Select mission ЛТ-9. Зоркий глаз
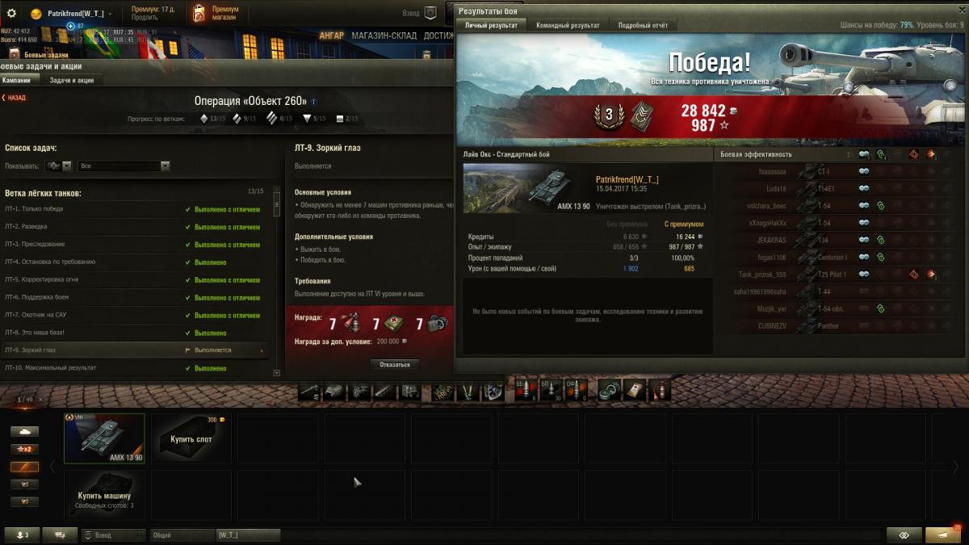 135,350
